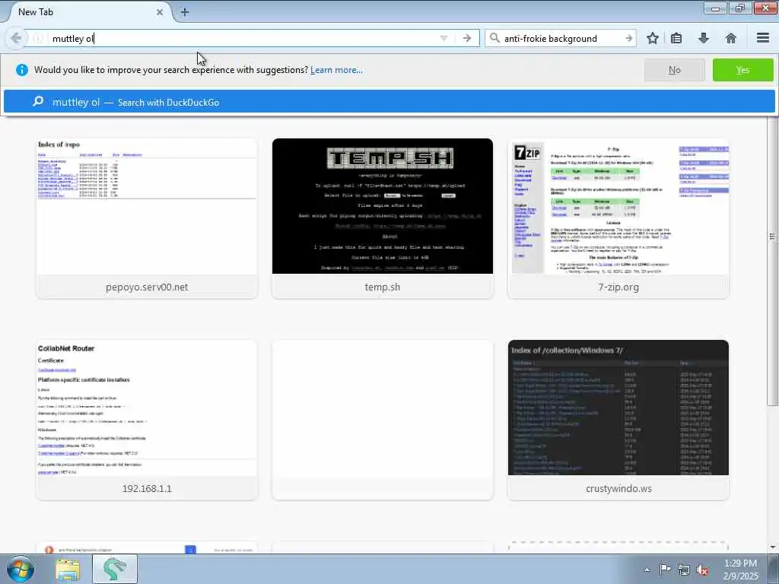Click the search box magnifier icon
This screenshot has height=584, width=779.
494,38
